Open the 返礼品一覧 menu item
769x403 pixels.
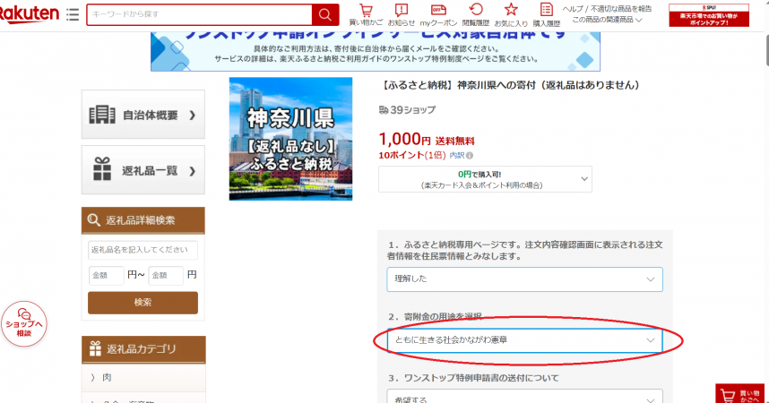[x=143, y=170]
